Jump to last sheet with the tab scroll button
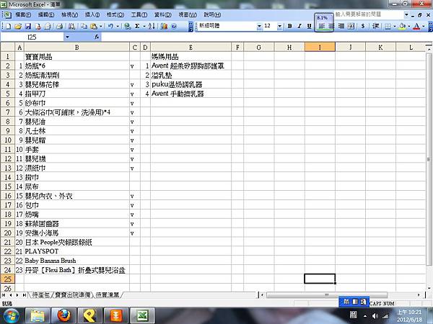 [x=25, y=295]
